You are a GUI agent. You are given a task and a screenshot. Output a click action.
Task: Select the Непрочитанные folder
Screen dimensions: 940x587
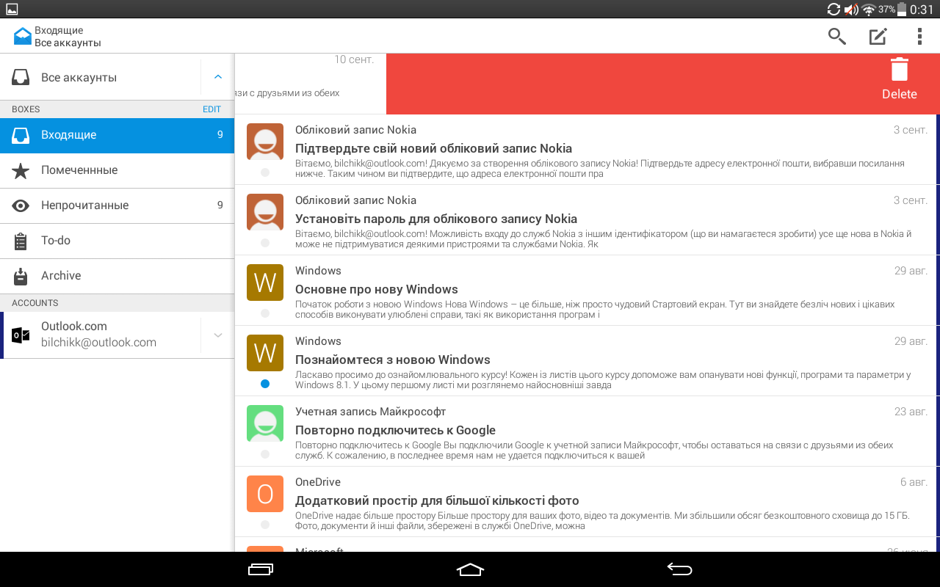117,205
